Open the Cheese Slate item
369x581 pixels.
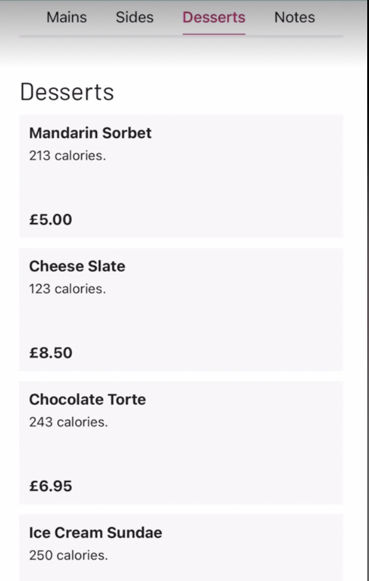point(77,266)
